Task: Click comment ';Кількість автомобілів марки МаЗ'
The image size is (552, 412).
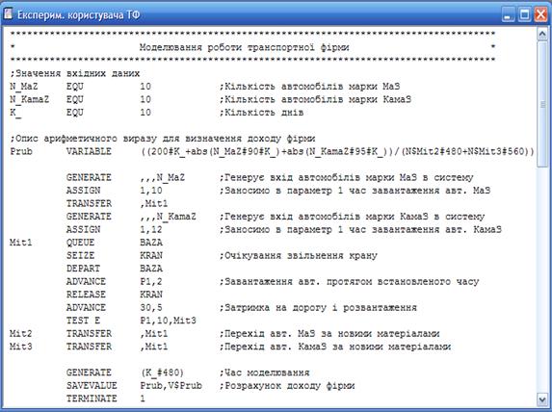Action: [310, 87]
